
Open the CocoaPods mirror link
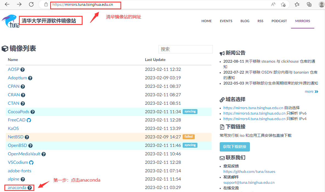[x=18, y=112]
